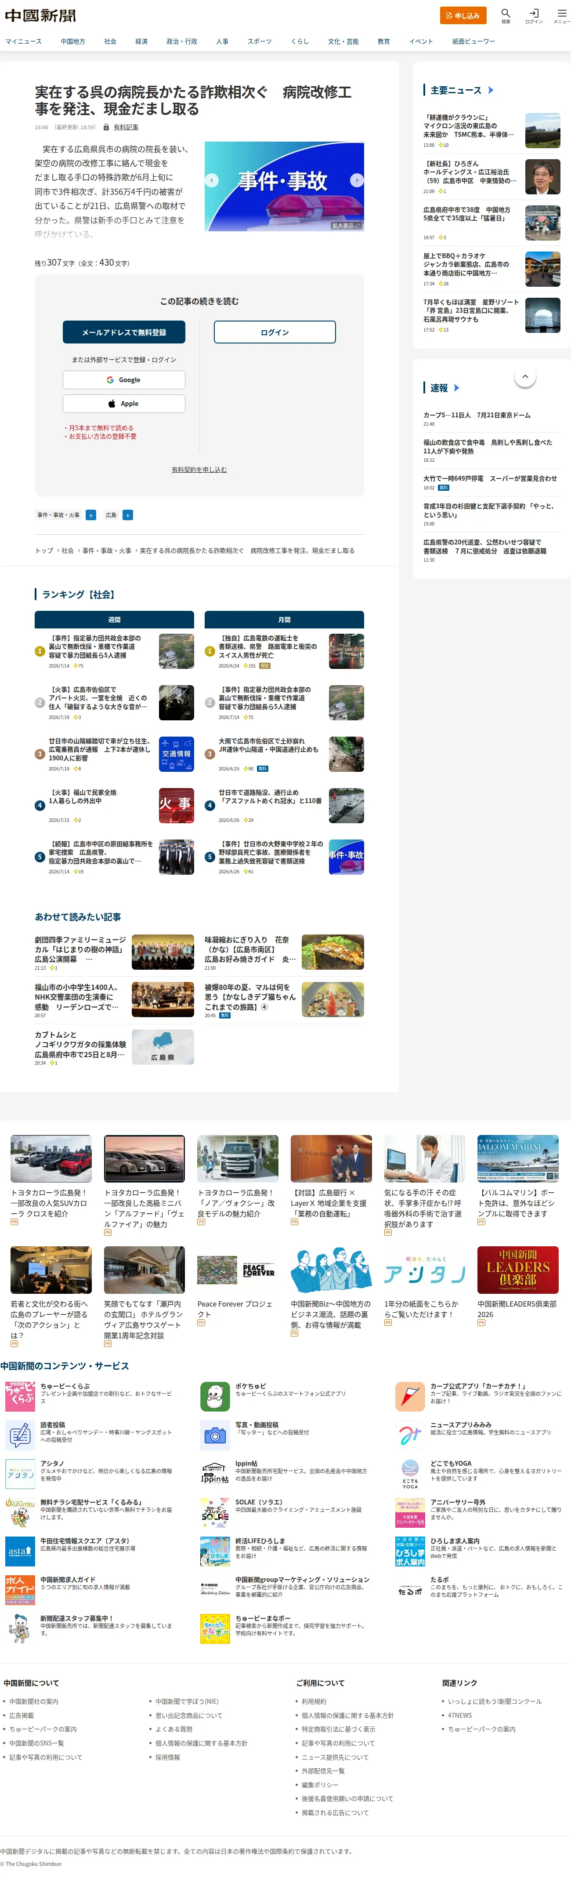
Task: Select the 週間 ranking tab
Action: [x=115, y=620]
